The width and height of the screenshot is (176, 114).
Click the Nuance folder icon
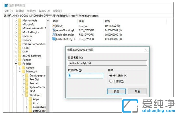point(20,40)
